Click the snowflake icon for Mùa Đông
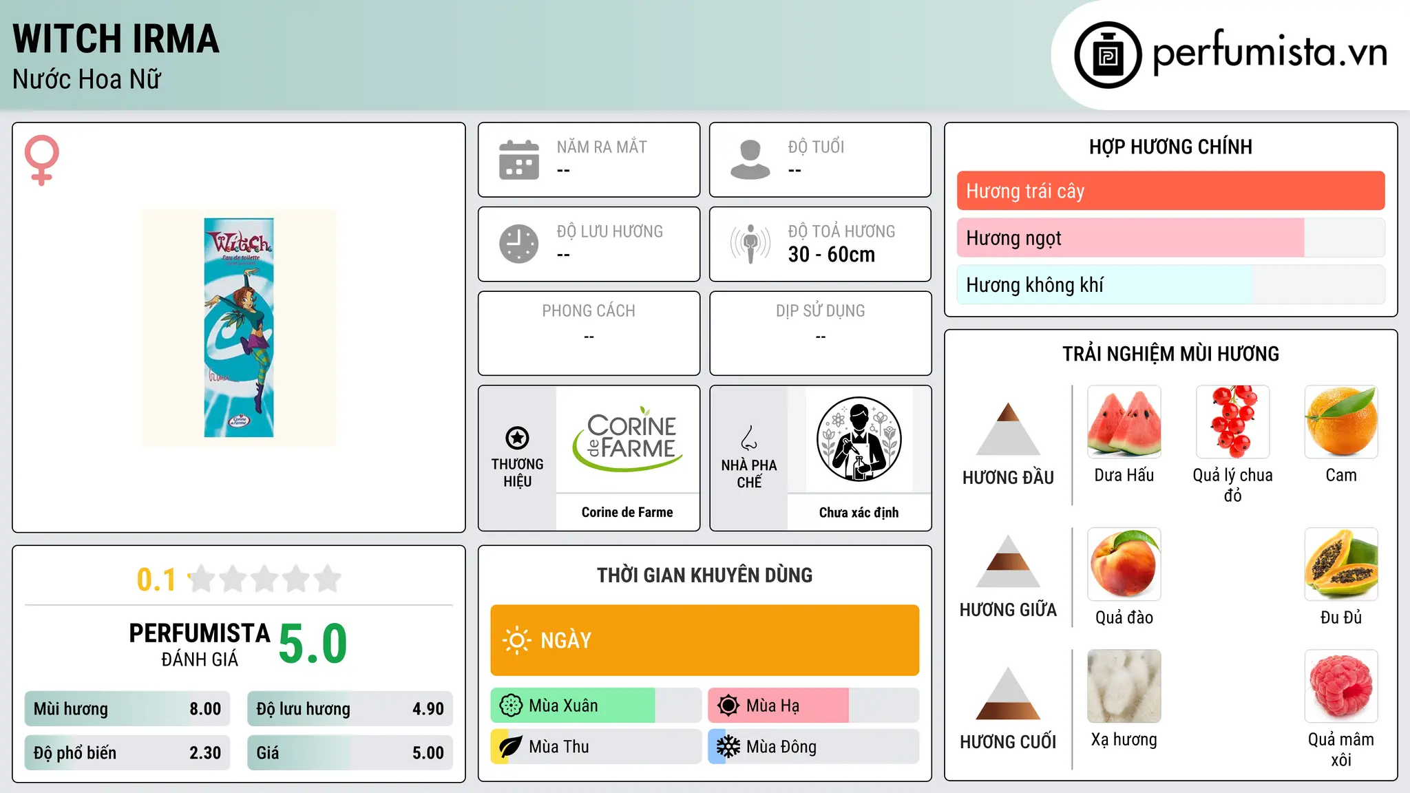 click(728, 747)
